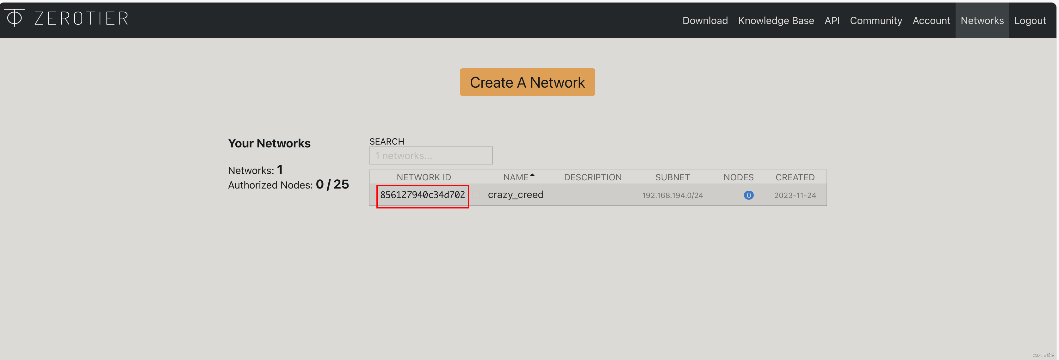Open the Community page
Screen dimensions: 1059x360
[x=876, y=21]
